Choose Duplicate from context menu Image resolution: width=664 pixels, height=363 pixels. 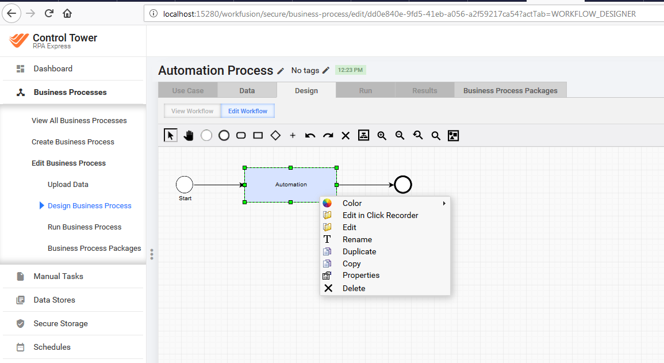[x=385, y=251]
